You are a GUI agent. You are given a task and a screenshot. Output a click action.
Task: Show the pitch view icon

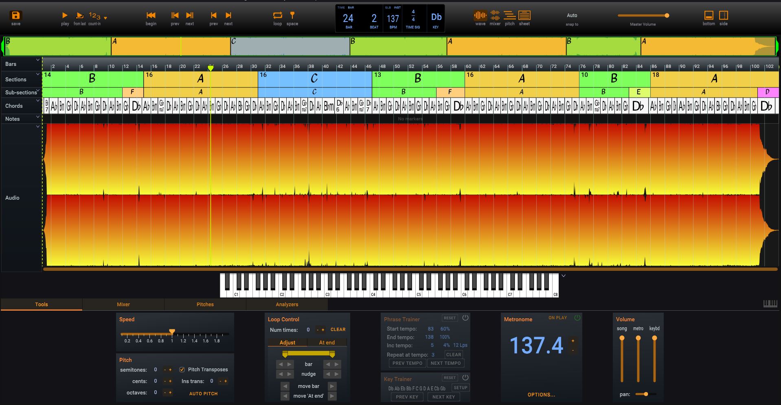(509, 15)
